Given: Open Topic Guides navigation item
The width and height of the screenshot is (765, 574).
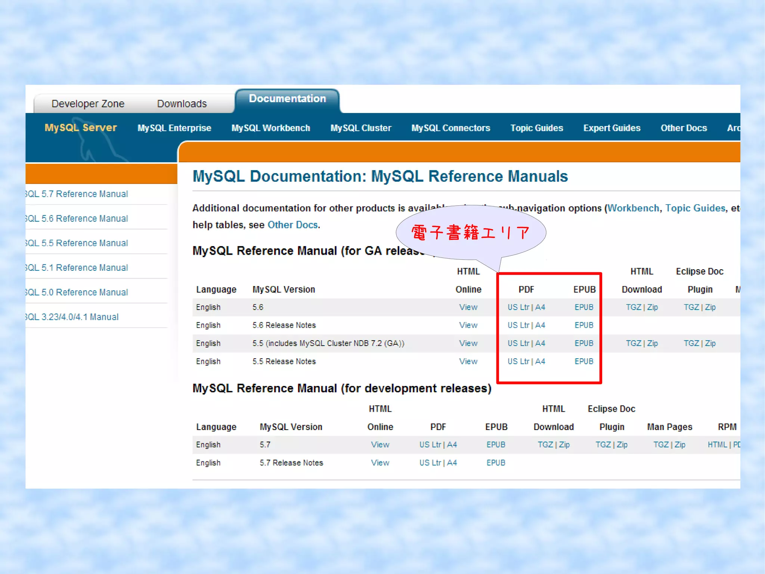Looking at the screenshot, I should click(536, 128).
